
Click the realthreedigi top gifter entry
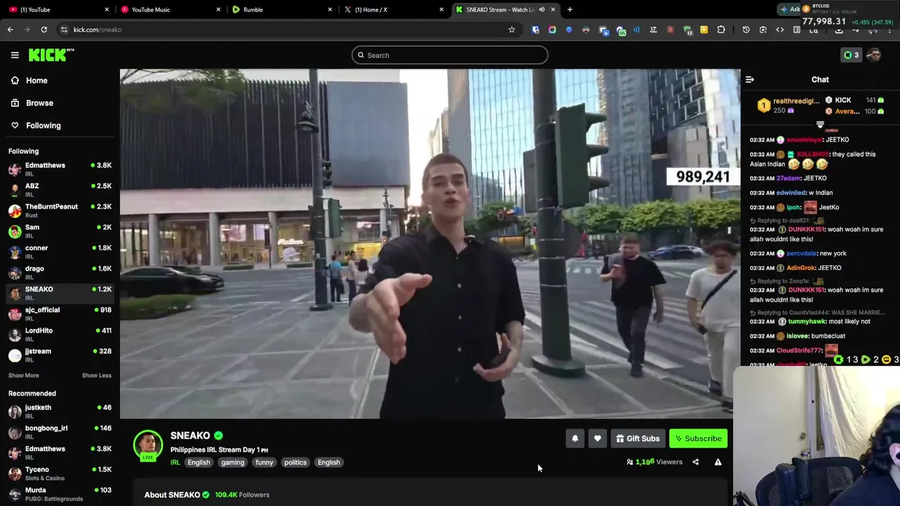tap(789, 105)
